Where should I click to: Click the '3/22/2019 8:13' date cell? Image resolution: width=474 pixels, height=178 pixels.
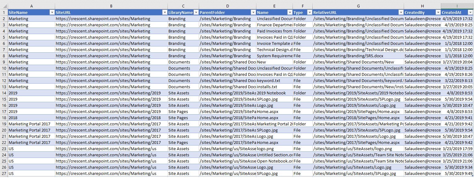(457, 80)
